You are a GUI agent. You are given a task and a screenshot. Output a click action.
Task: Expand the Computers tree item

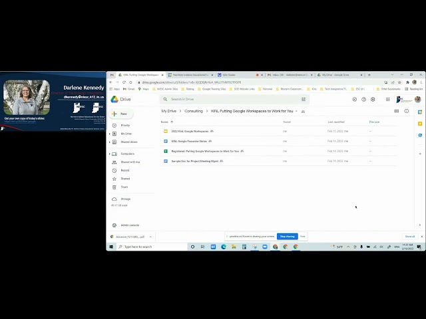[x=110, y=154]
